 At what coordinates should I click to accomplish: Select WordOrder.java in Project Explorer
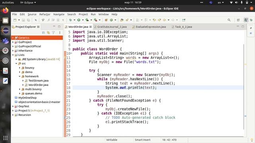click(x=38, y=85)
